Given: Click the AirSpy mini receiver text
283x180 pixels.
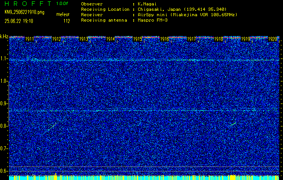Looking at the screenshot, I should click(x=187, y=15).
